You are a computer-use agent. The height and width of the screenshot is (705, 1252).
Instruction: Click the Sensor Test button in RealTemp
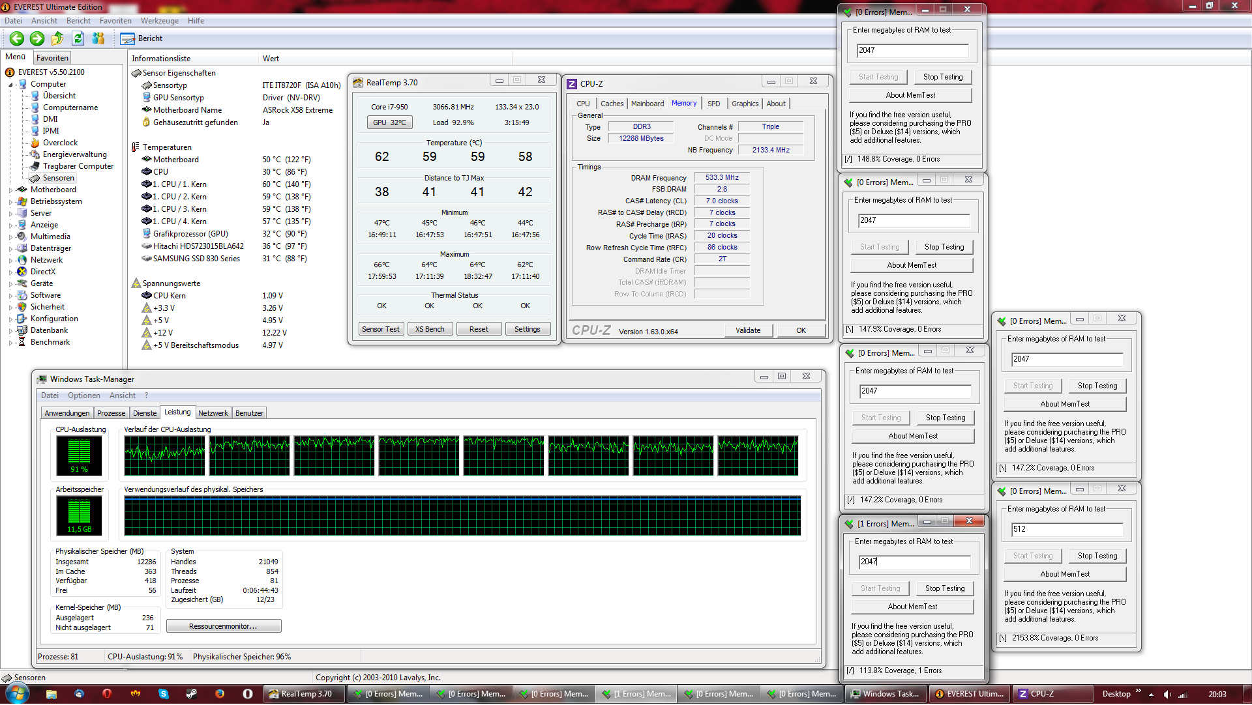pyautogui.click(x=381, y=329)
